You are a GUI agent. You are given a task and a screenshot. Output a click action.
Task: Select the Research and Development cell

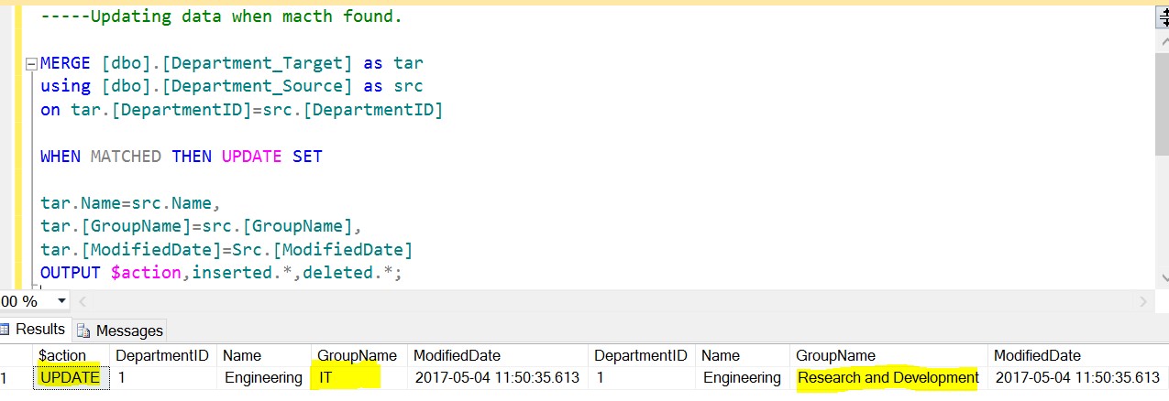(x=888, y=377)
